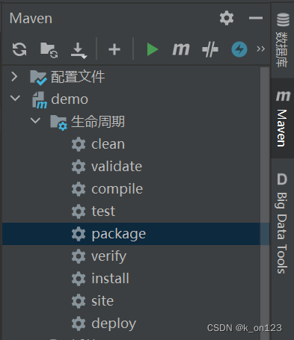Show more toolbar actions chevrons
This screenshot has height=340, width=294.
260,49
